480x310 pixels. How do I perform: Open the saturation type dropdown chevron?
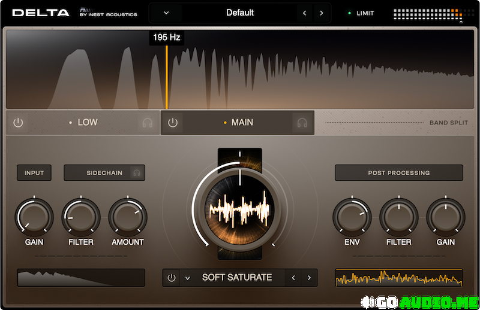click(188, 278)
